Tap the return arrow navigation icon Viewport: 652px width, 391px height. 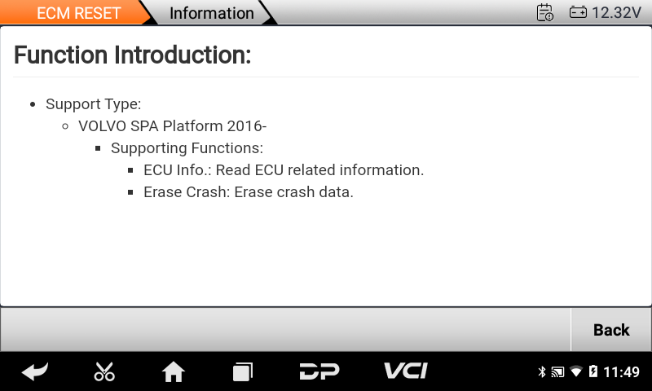pyautogui.click(x=35, y=371)
